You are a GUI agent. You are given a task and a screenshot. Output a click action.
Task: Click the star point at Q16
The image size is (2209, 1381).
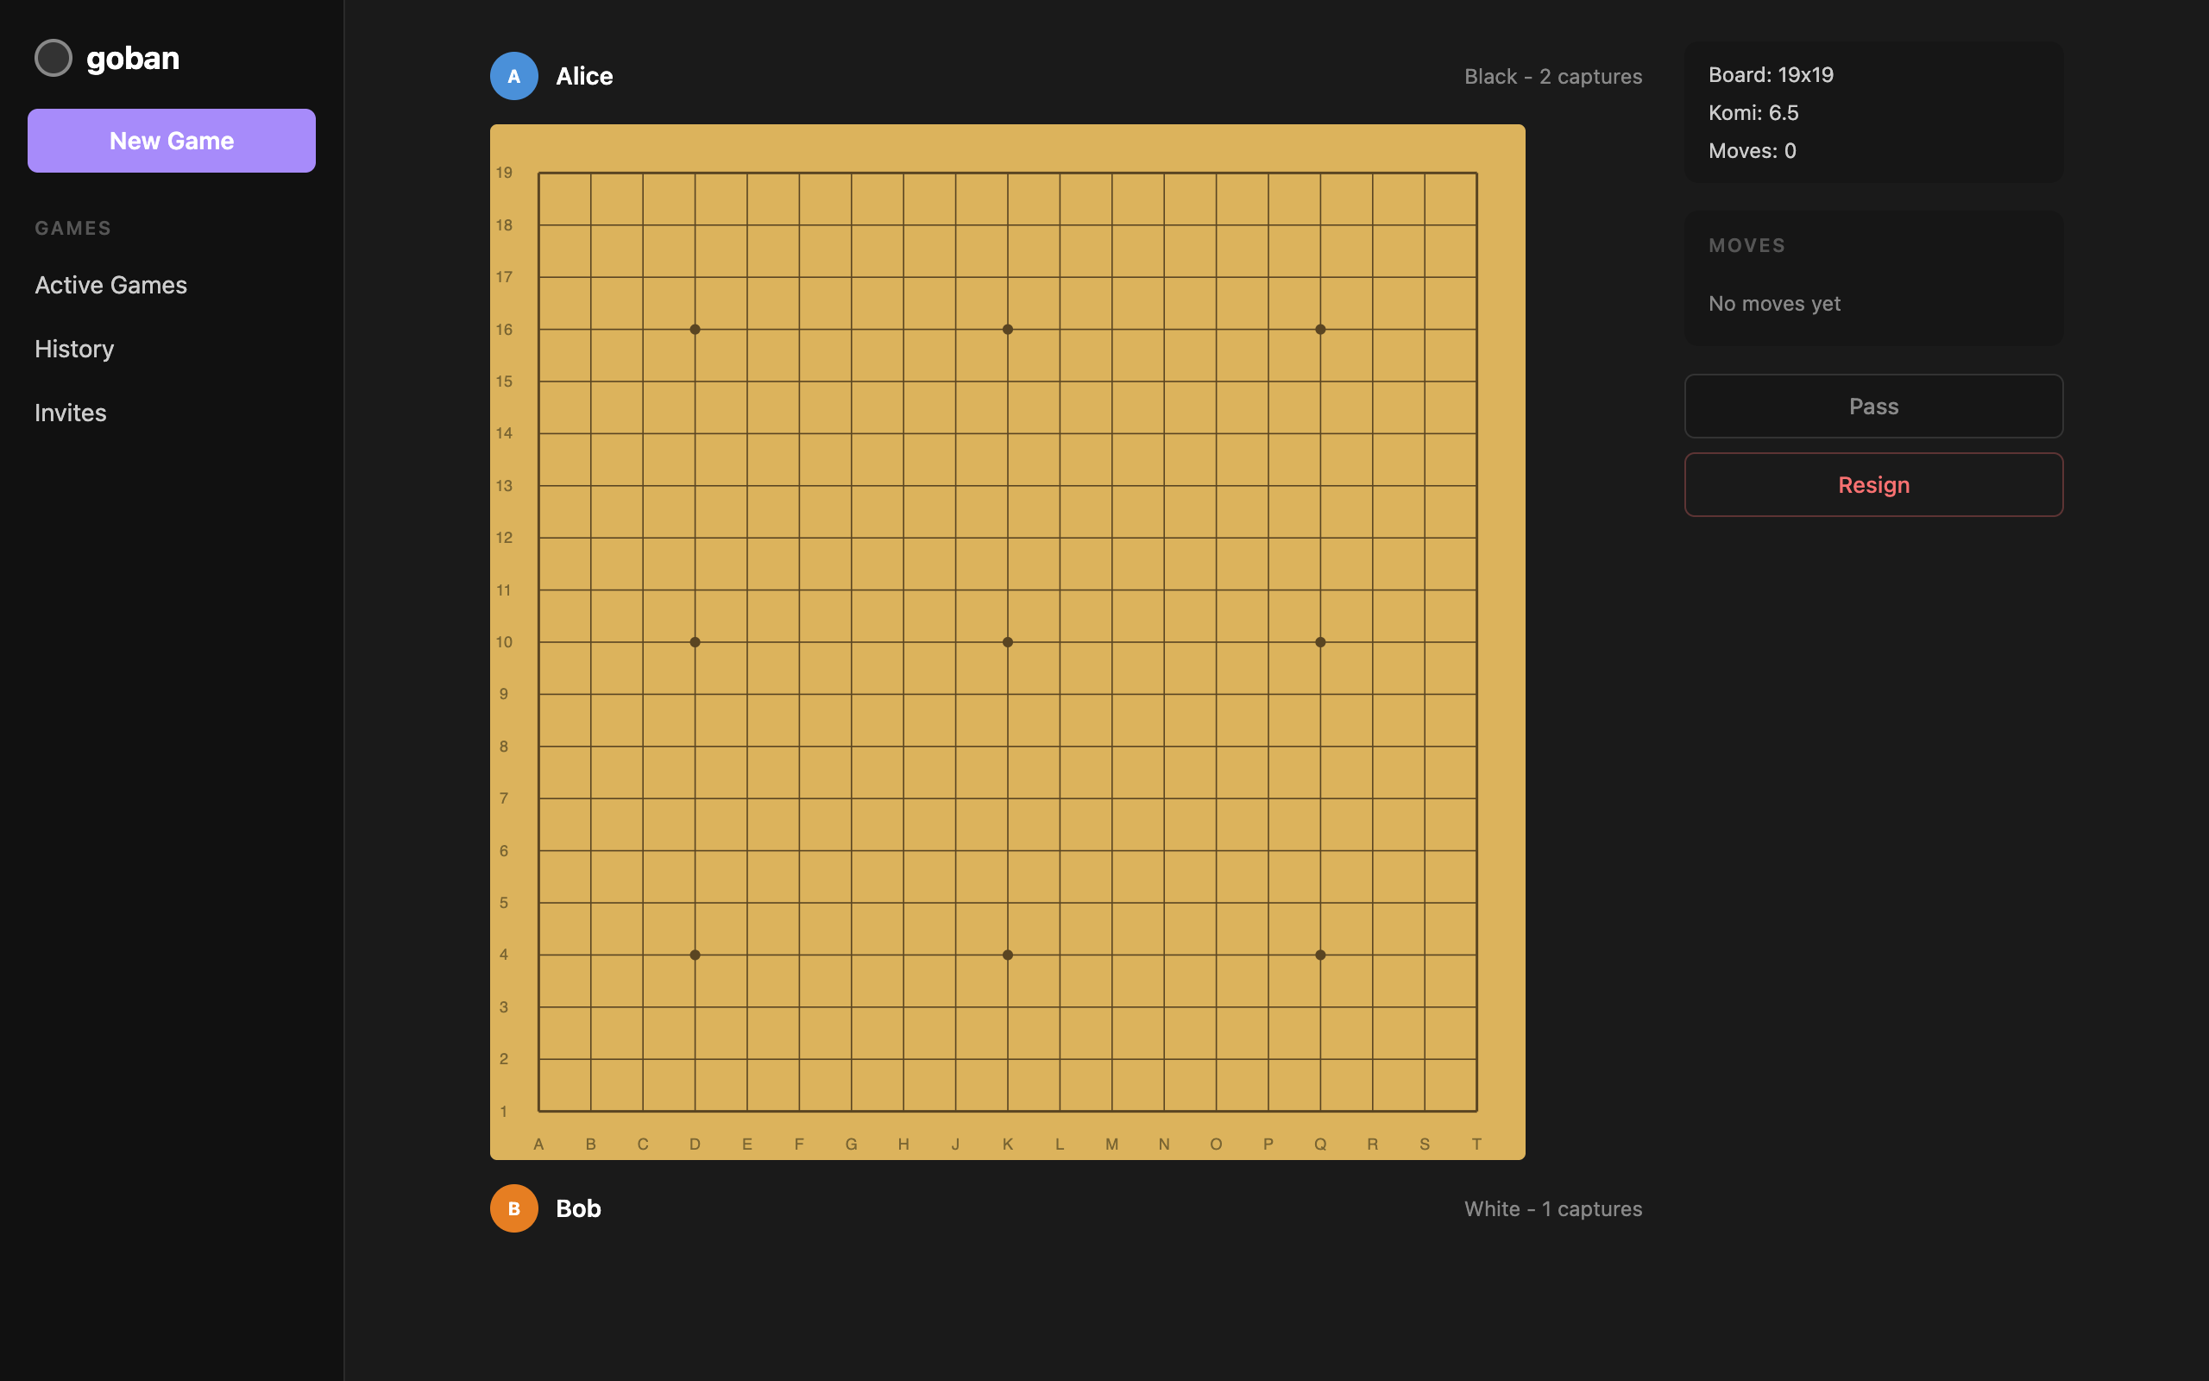point(1320,329)
